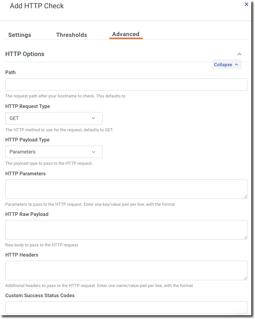Click the HTTP Options section heading
255x319 pixels.
25,54
